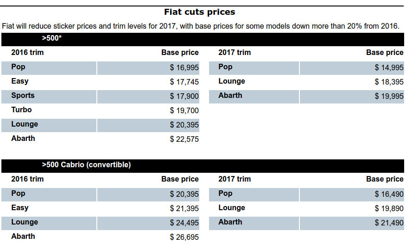Image resolution: width=406 pixels, height=249 pixels.
Task: Select the $14,995 2017 Pop price
Action: click(x=389, y=68)
